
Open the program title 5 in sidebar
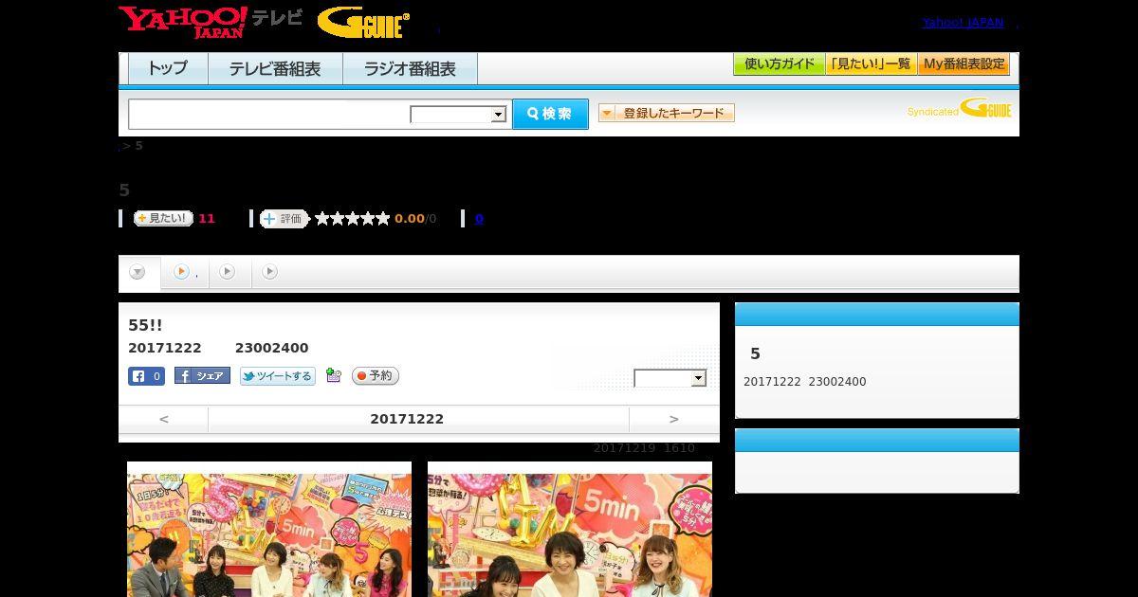[x=755, y=353]
